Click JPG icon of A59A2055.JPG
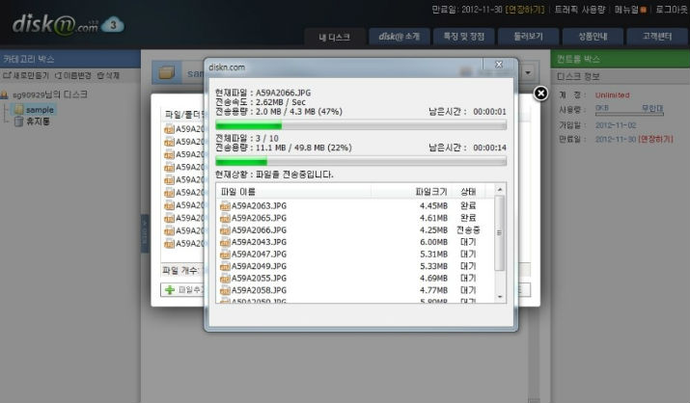The height and width of the screenshot is (403, 690). pos(225,279)
